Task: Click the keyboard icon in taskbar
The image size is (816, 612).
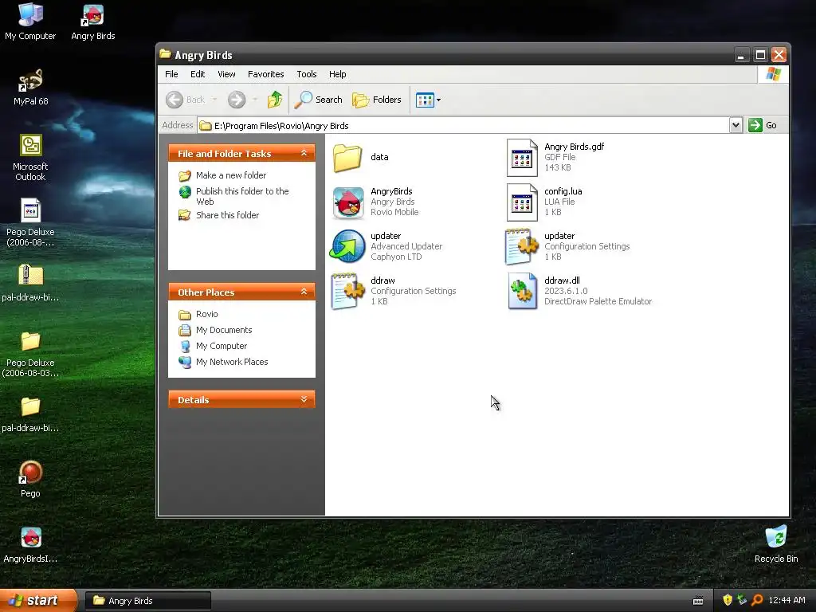Action: (698, 601)
